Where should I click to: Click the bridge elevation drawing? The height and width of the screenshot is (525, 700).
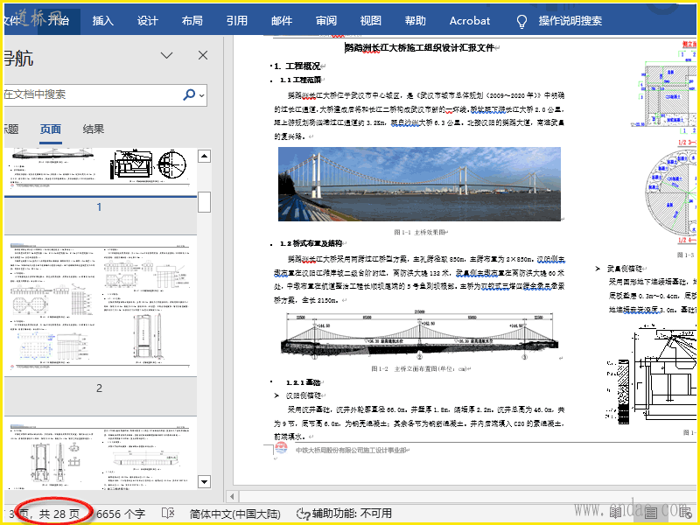(x=420, y=335)
